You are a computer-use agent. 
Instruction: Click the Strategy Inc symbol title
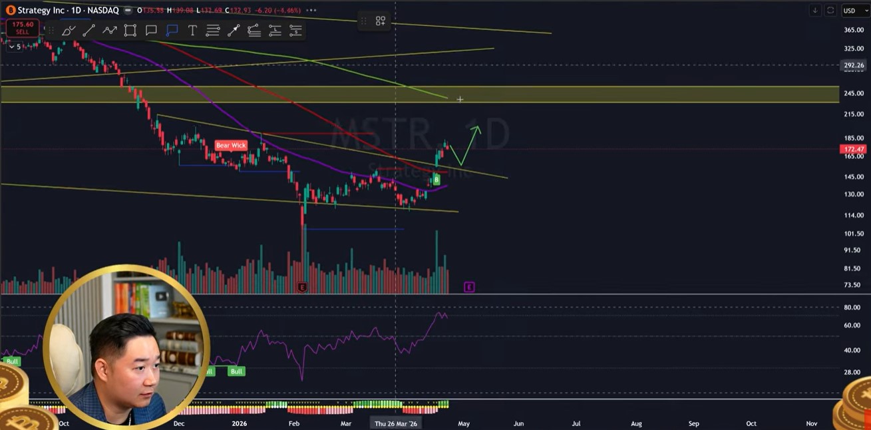[40, 11]
